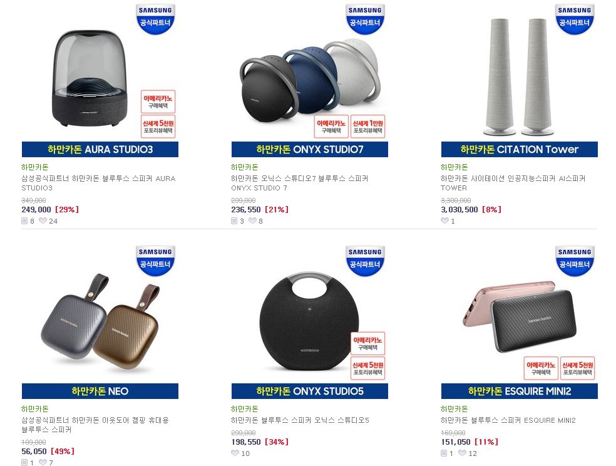The width and height of the screenshot is (616, 466).
Task: Click the review count icon under AURA STUDIO3
Action: click(24, 221)
